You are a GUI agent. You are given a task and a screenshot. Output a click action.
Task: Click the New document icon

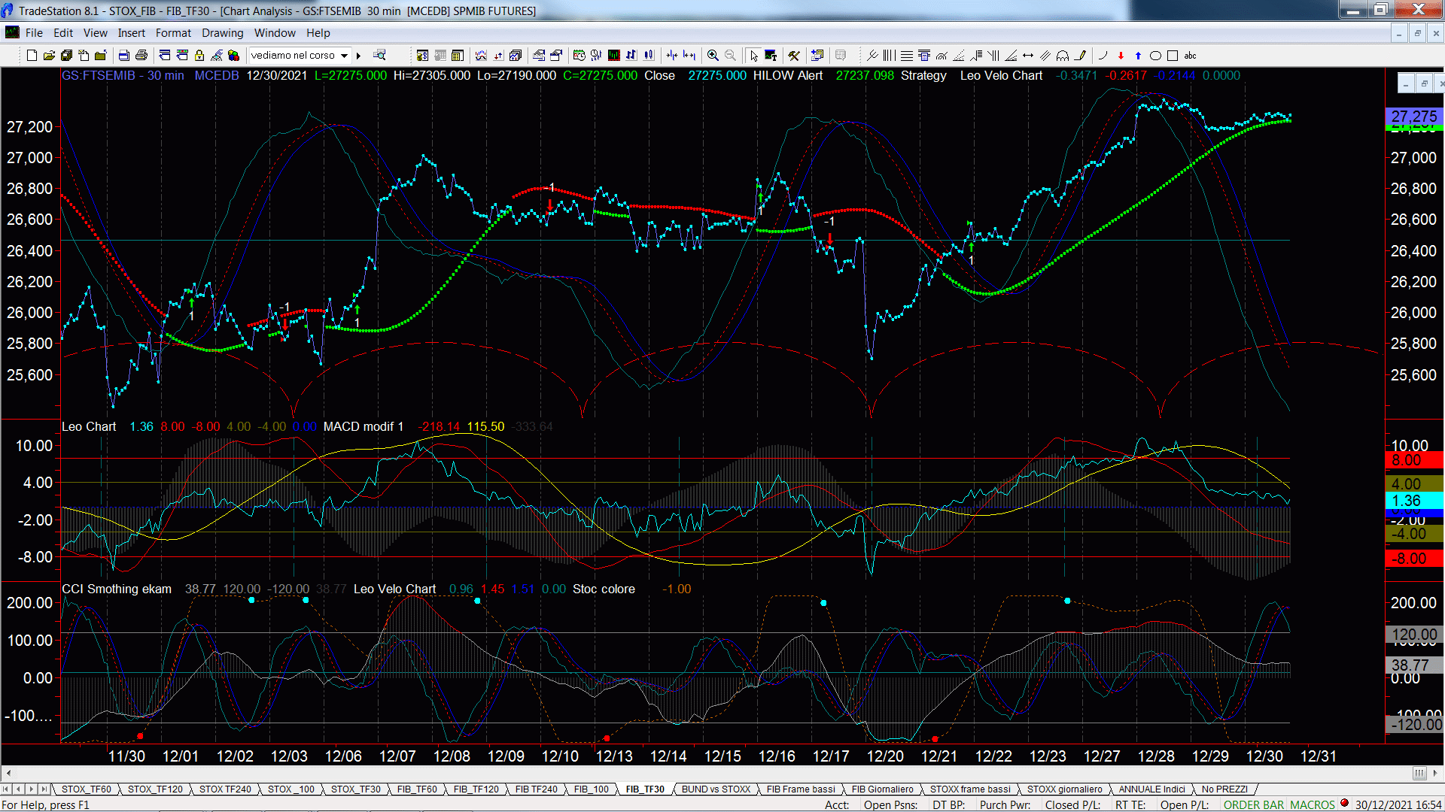click(32, 55)
